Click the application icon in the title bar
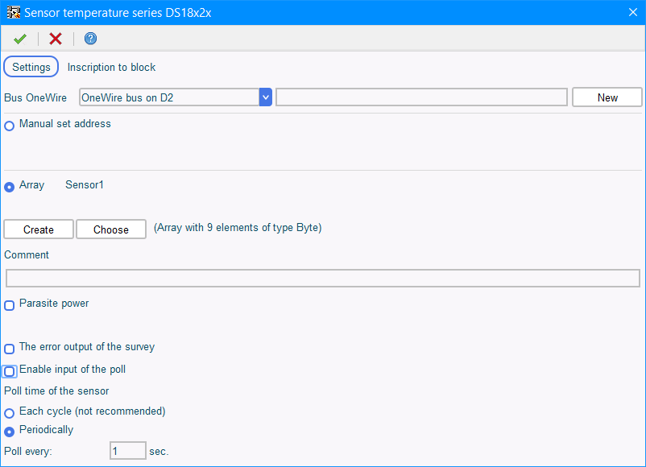 [x=14, y=12]
